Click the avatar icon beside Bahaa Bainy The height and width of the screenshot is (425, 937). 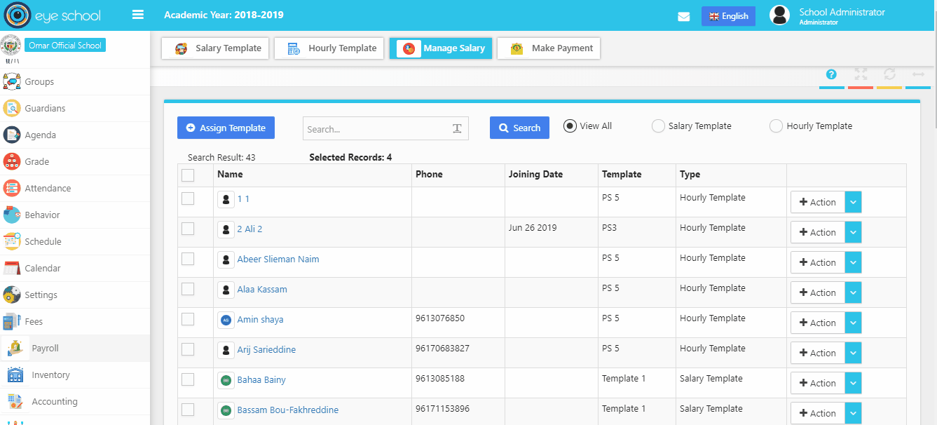coord(225,380)
